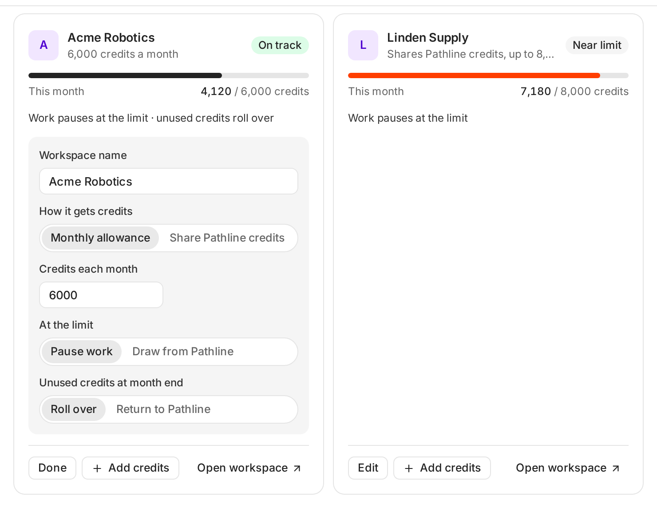Open workspace link for Linden Supply
Viewport: 657px width, 508px height.
pos(568,468)
